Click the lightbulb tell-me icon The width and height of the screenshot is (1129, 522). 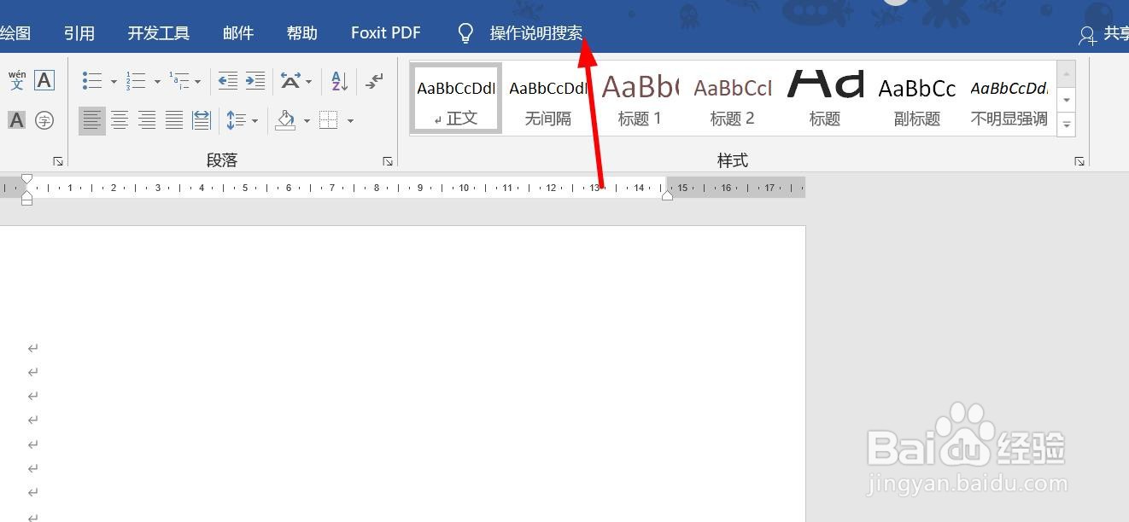click(465, 33)
